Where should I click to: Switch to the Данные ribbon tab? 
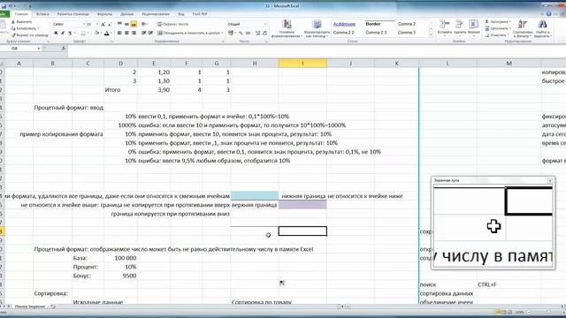pyautogui.click(x=126, y=14)
